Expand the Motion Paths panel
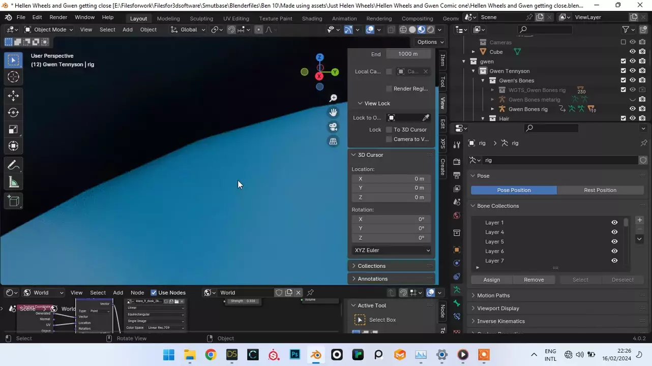The height and width of the screenshot is (366, 652). click(x=493, y=295)
